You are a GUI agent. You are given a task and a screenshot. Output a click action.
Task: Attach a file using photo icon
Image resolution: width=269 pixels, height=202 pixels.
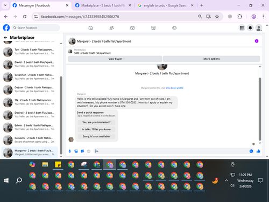[x=76, y=151]
